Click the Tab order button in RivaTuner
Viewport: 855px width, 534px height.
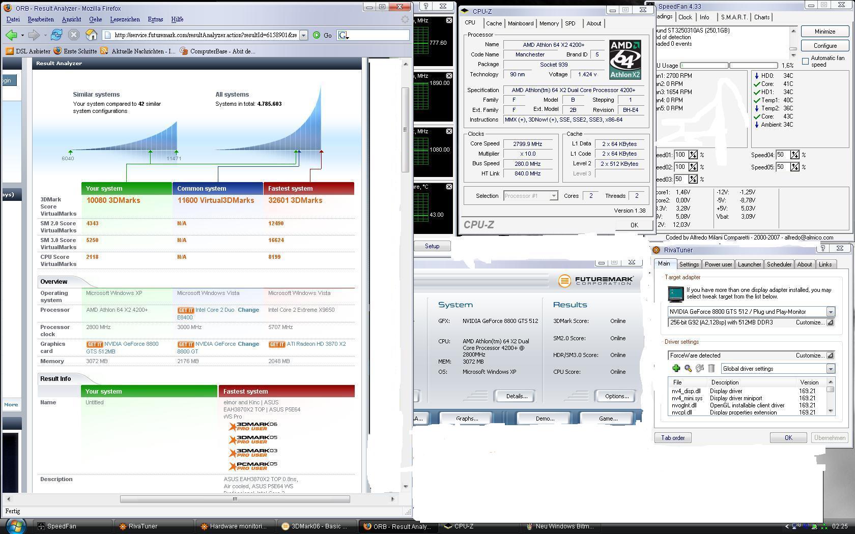coord(673,438)
